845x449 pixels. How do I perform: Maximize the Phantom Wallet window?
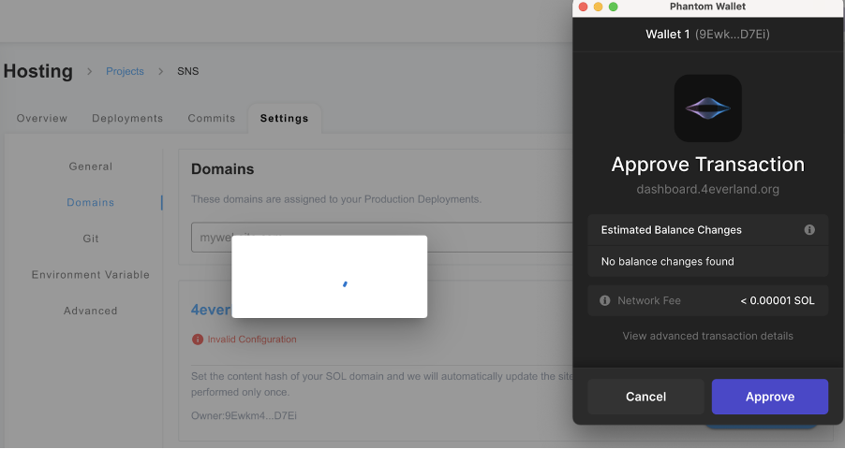(614, 7)
